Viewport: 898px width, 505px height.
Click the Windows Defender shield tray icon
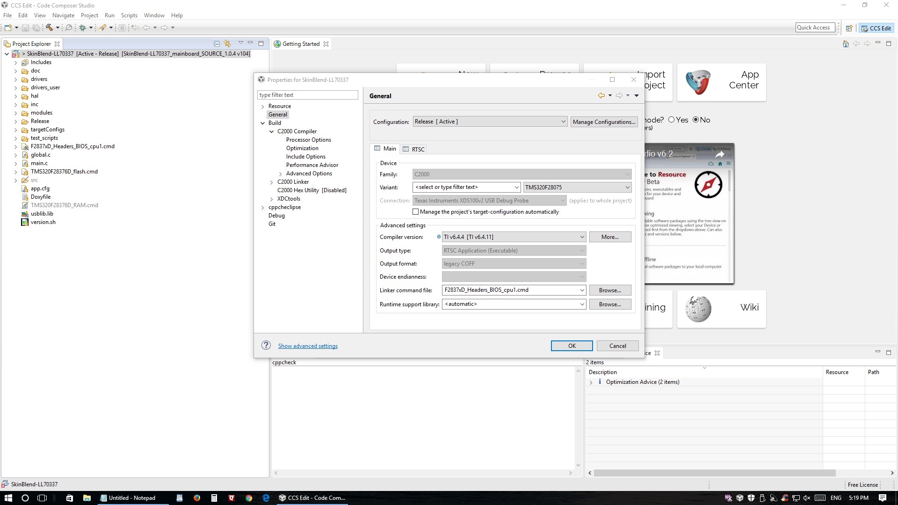tap(751, 498)
